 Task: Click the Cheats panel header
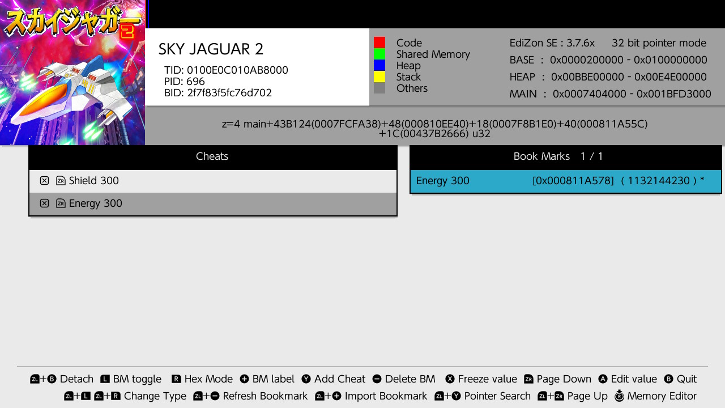212,156
